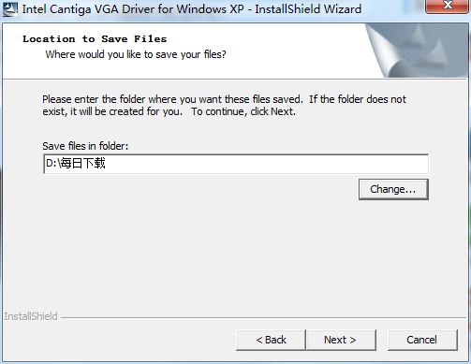The image size is (471, 364).
Task: Click the white header banner area
Action: click(x=184, y=51)
